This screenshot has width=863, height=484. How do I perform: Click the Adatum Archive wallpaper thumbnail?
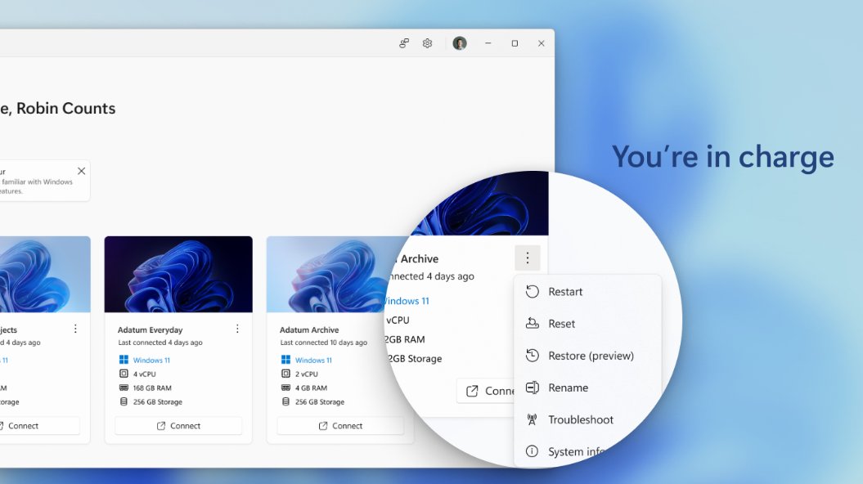point(330,275)
